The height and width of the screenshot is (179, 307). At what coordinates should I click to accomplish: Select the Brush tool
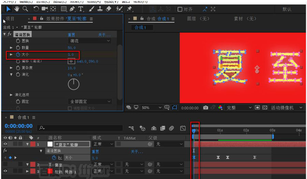tap(91, 9)
